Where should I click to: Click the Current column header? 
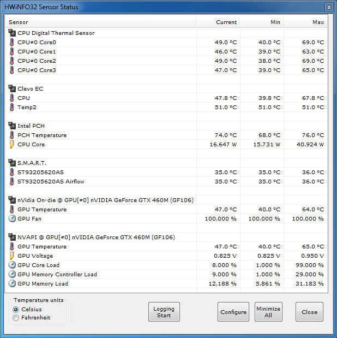coord(218,22)
